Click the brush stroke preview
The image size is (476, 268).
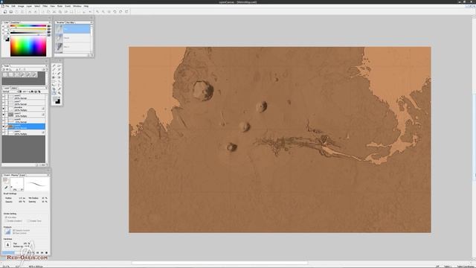[x=37, y=184]
